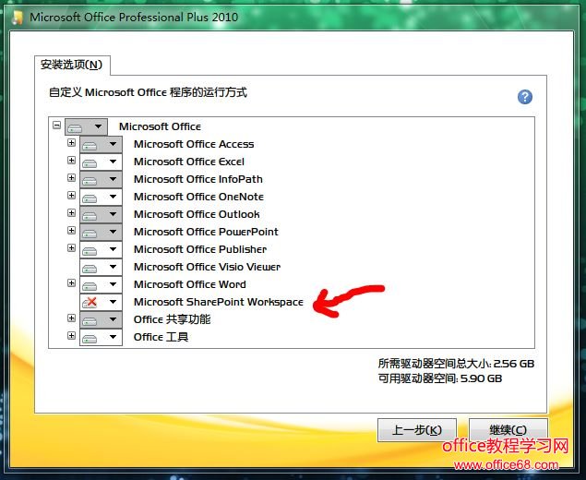Select the Microsoft Office root label
The height and width of the screenshot is (480, 586).
160,126
